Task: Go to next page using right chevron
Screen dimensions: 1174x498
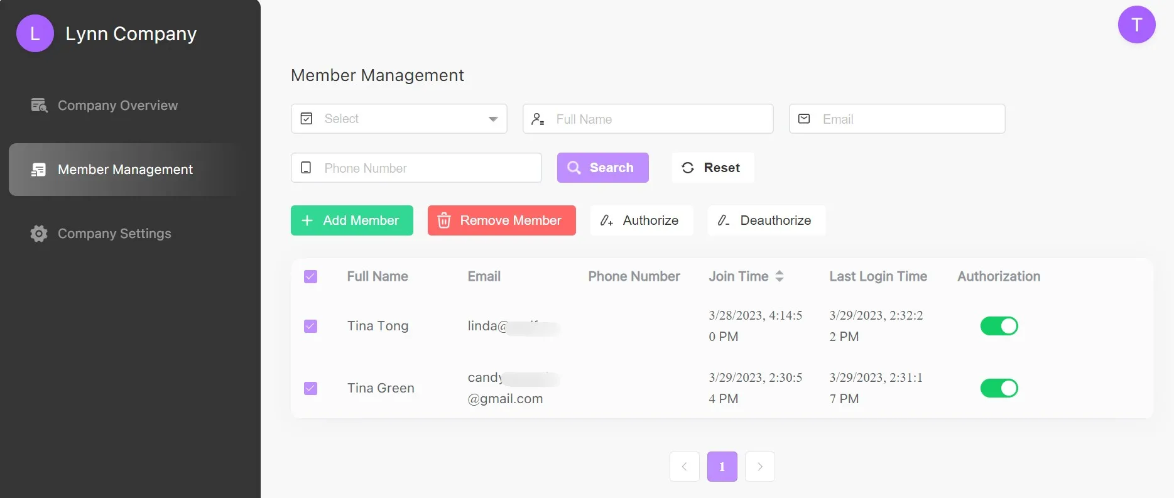Action: (x=759, y=467)
